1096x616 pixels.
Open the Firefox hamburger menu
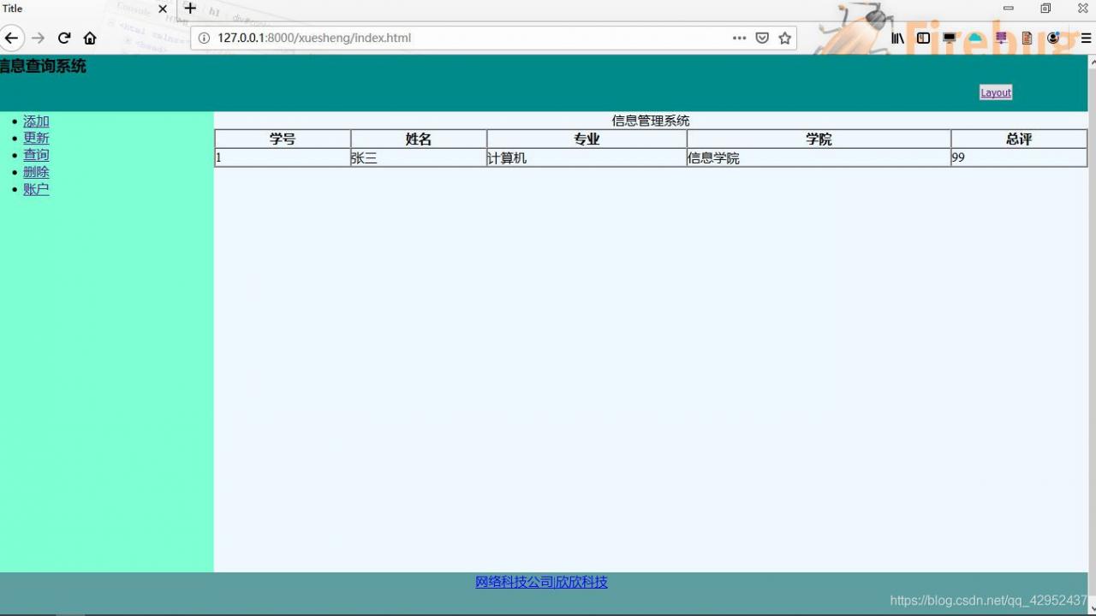1086,38
